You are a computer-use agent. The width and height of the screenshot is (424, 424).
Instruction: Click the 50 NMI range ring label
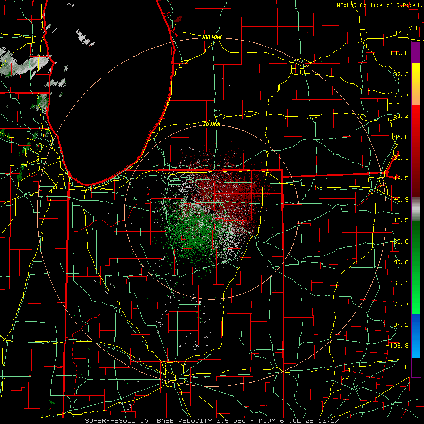[x=212, y=124]
